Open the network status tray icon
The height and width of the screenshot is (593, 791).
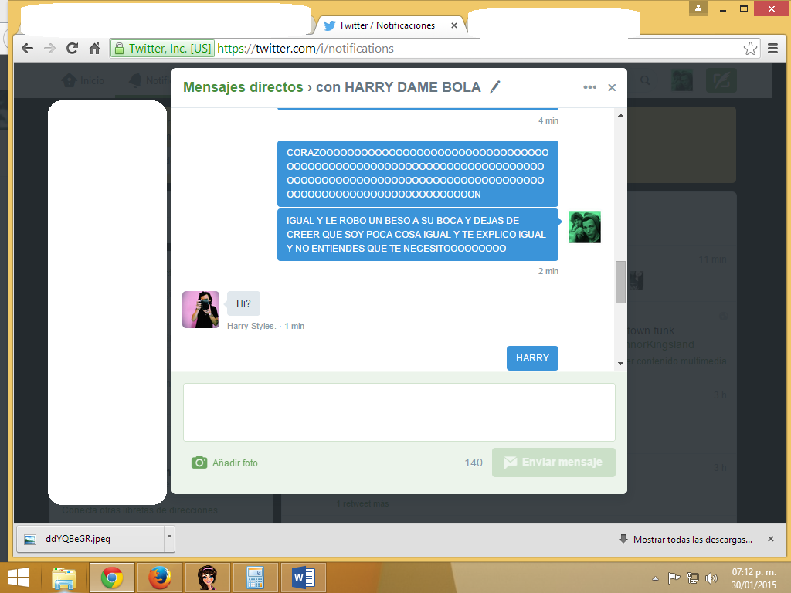(693, 578)
